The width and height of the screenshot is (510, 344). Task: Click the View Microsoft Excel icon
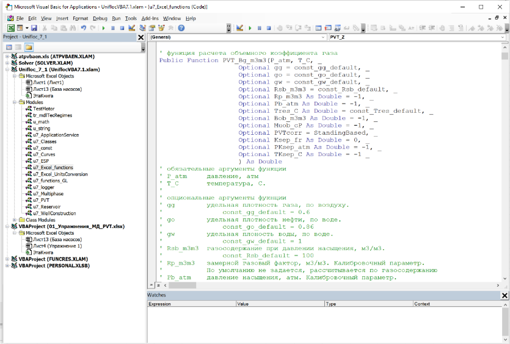coord(10,28)
